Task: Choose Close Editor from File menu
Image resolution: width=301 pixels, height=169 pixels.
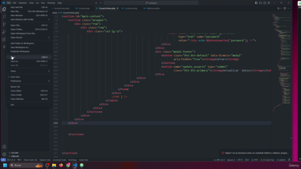Action: [x=29, y=91]
